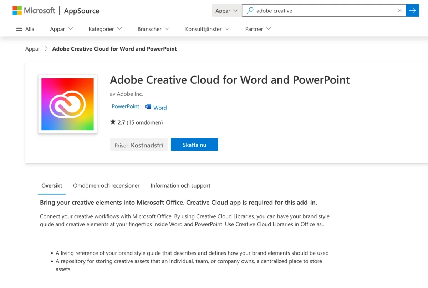Screen dimensions: 428x288
Task: Click the Microsoft logo
Action: [34, 11]
